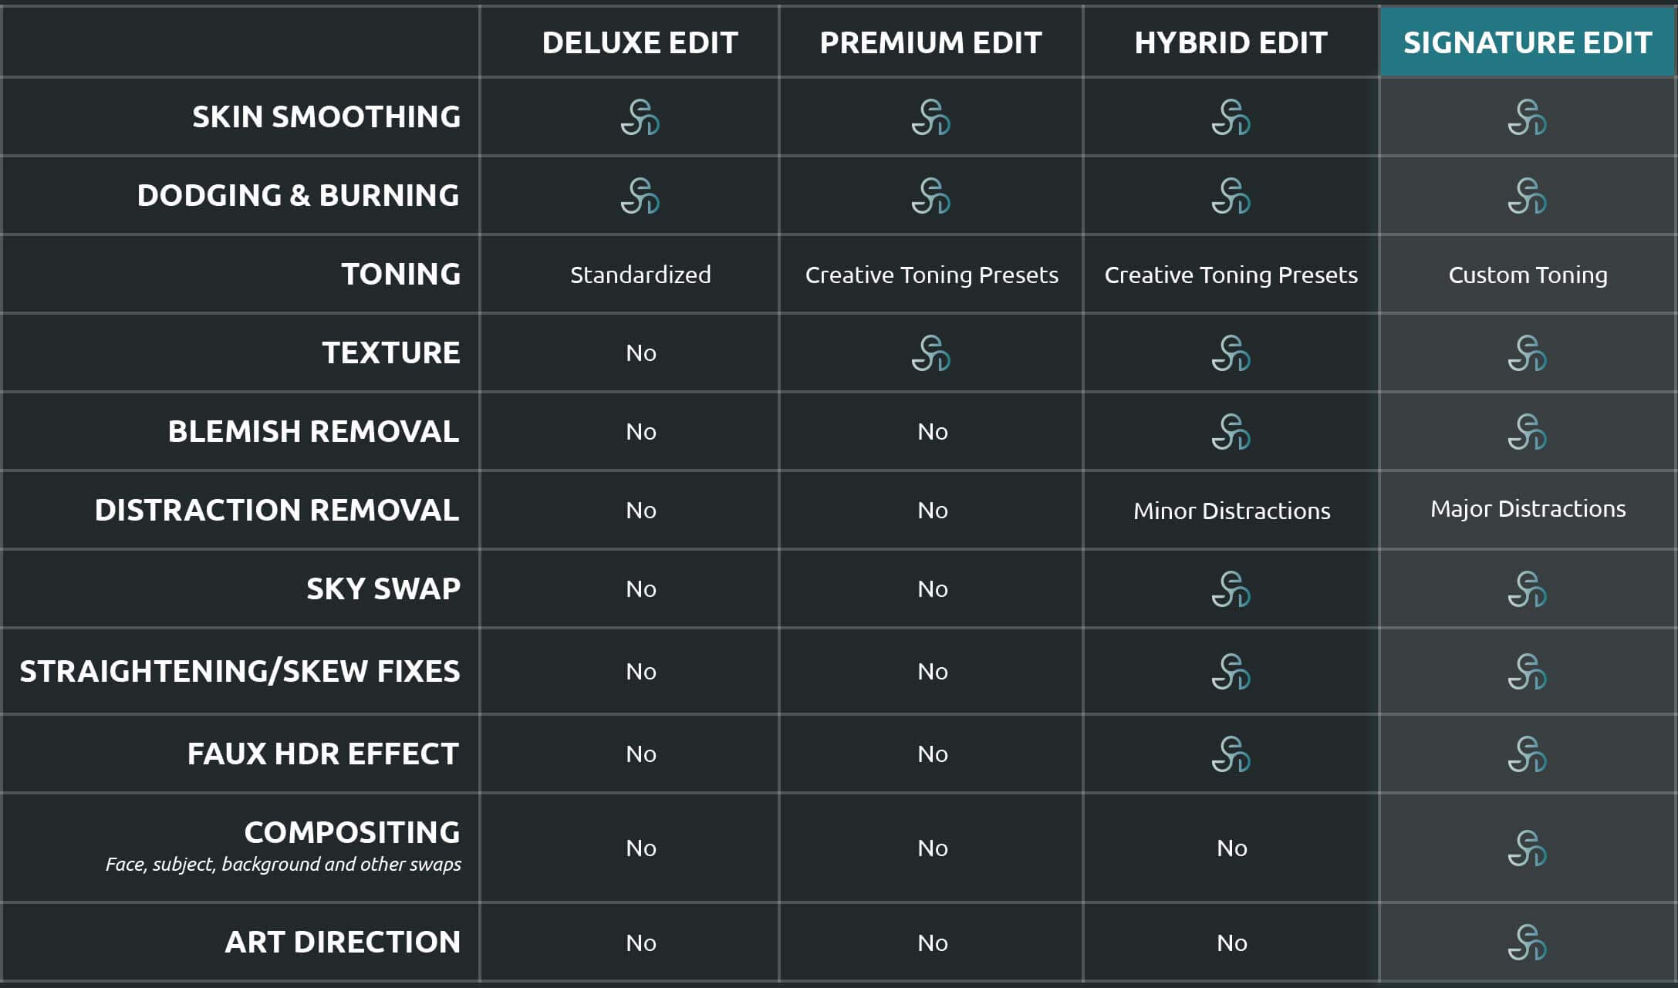Select the Signature Edit column header

point(1528,42)
